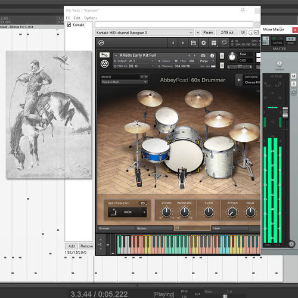Image resolution: width=298 pixels, height=298 pixels.
Task: Go to next instrument in Kontakt header
Action: pos(183,43)
